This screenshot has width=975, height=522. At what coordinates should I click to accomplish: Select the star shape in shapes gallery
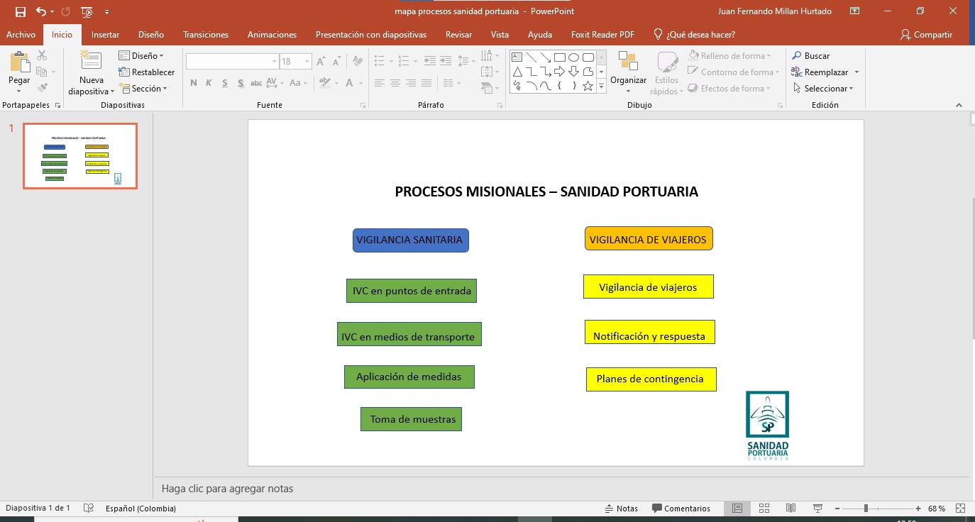tap(588, 87)
